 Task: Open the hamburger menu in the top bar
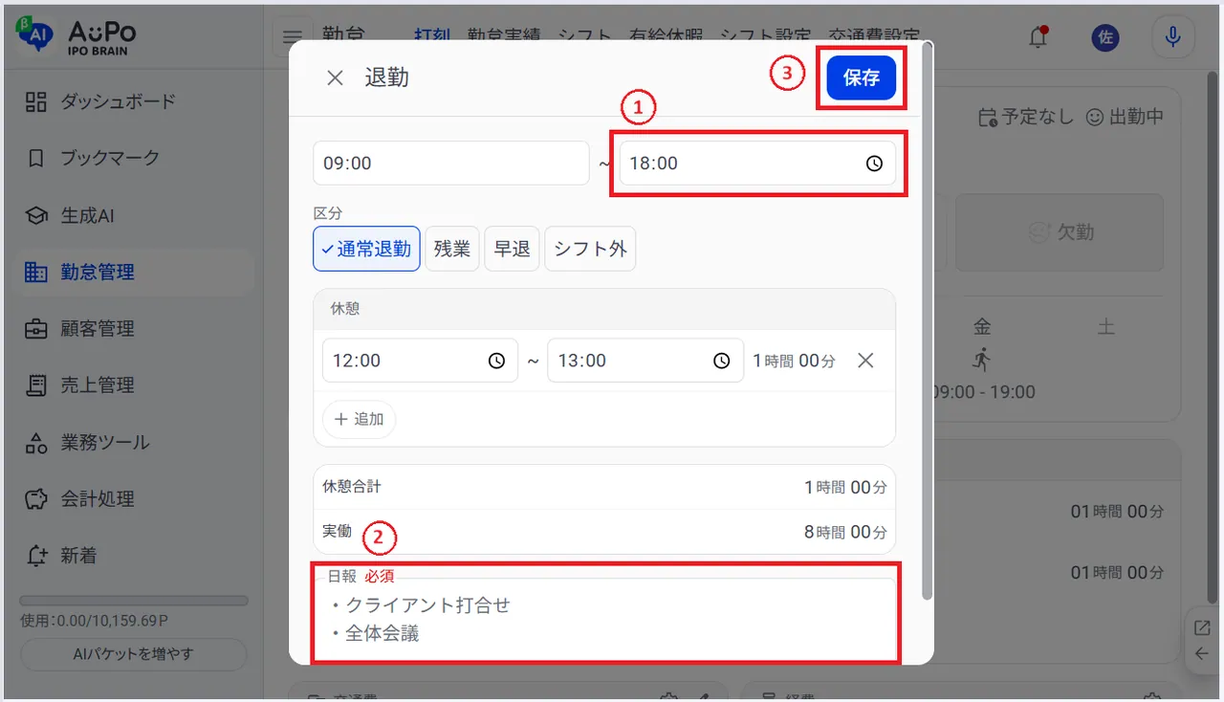coord(293,37)
